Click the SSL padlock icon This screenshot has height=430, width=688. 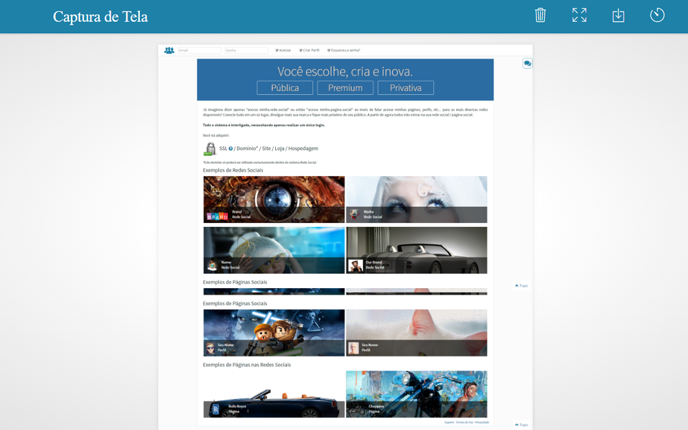(210, 149)
